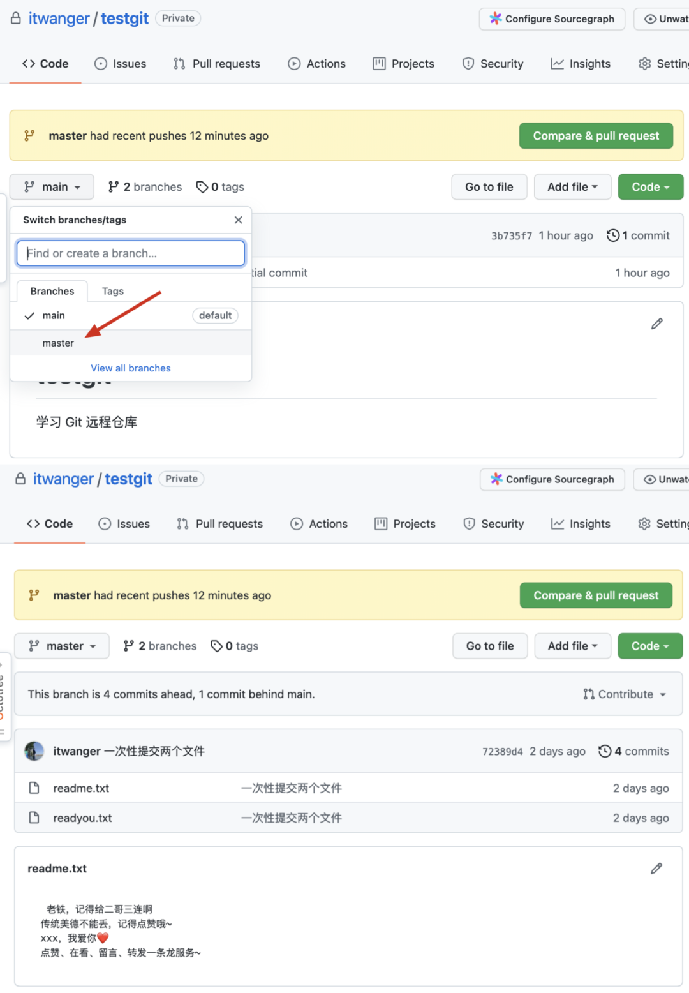Viewport: 689px width, 993px height.
Task: Click the lock icon beside lower itwanger/testgit title
Action: click(20, 479)
